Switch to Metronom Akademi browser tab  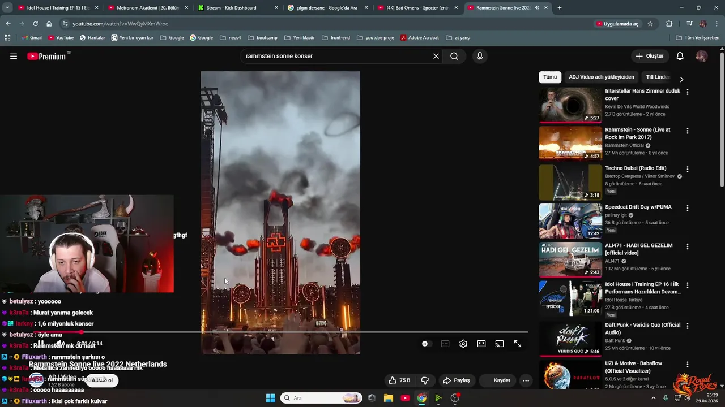click(x=148, y=8)
